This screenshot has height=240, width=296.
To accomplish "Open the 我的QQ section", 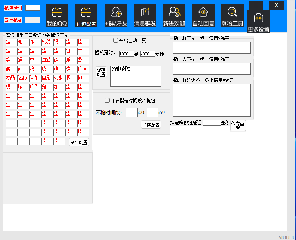I will (x=56, y=16).
